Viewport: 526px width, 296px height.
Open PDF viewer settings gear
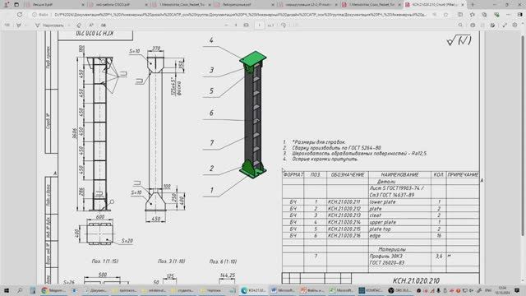coord(515,25)
